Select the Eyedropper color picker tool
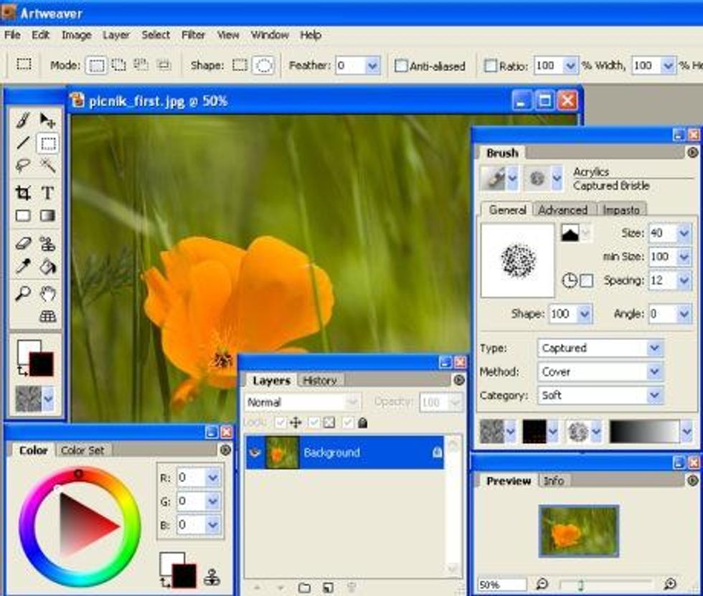The height and width of the screenshot is (596, 703). 24,268
